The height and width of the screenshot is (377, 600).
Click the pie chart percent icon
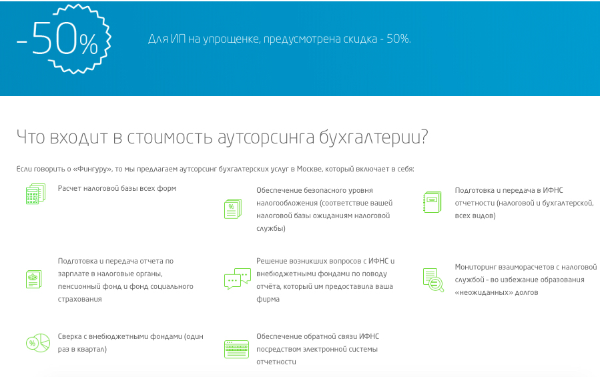point(37,343)
